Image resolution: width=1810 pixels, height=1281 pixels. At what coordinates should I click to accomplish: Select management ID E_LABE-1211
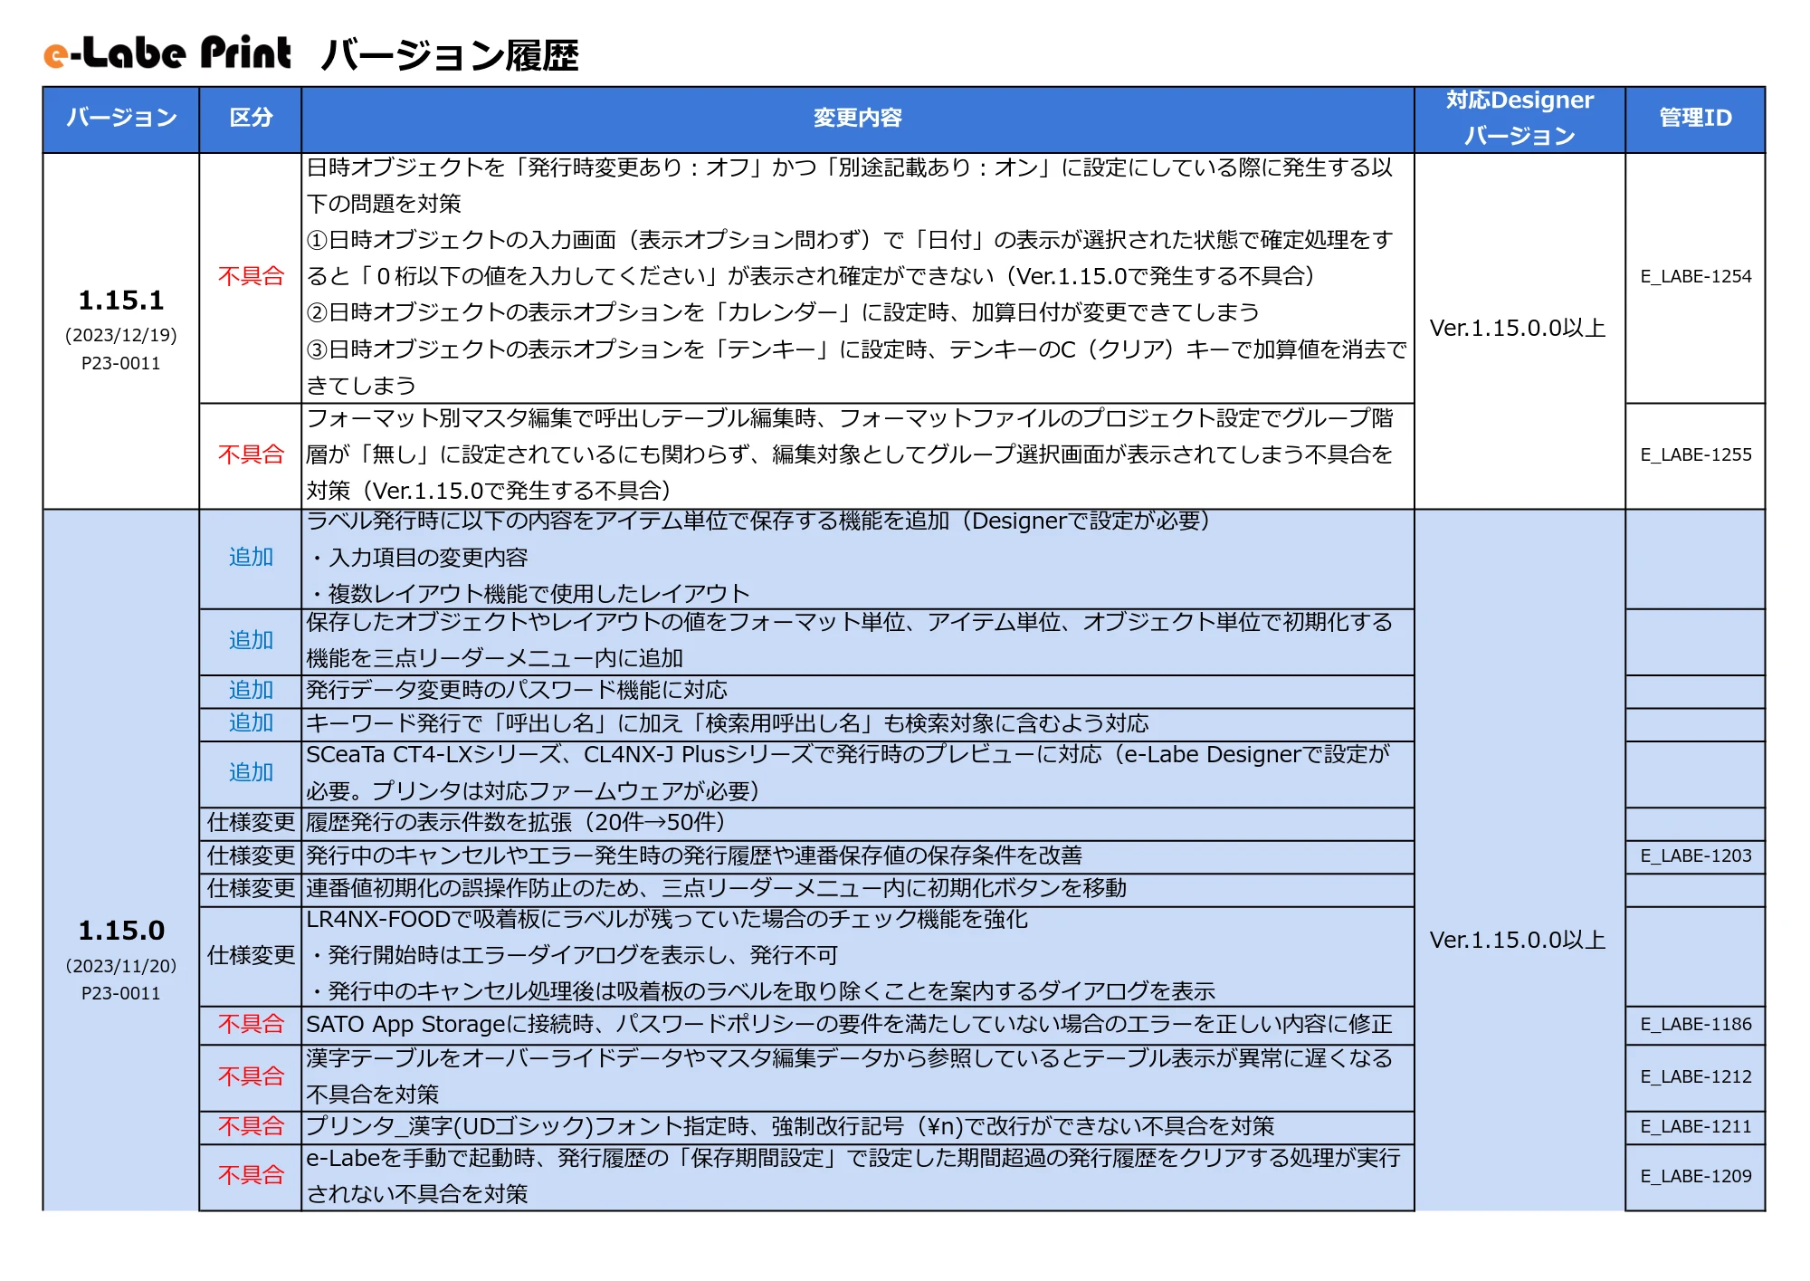1696,1126
